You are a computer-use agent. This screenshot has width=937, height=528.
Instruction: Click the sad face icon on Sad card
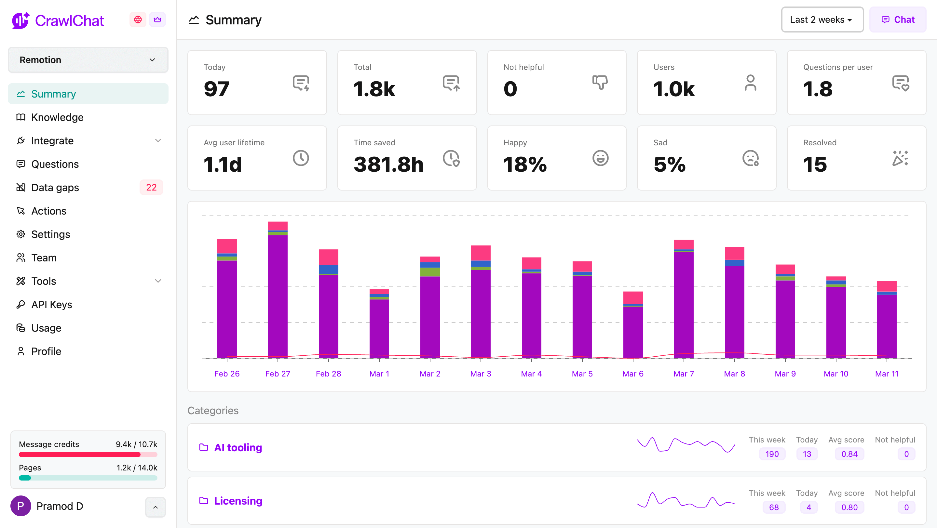pyautogui.click(x=750, y=158)
